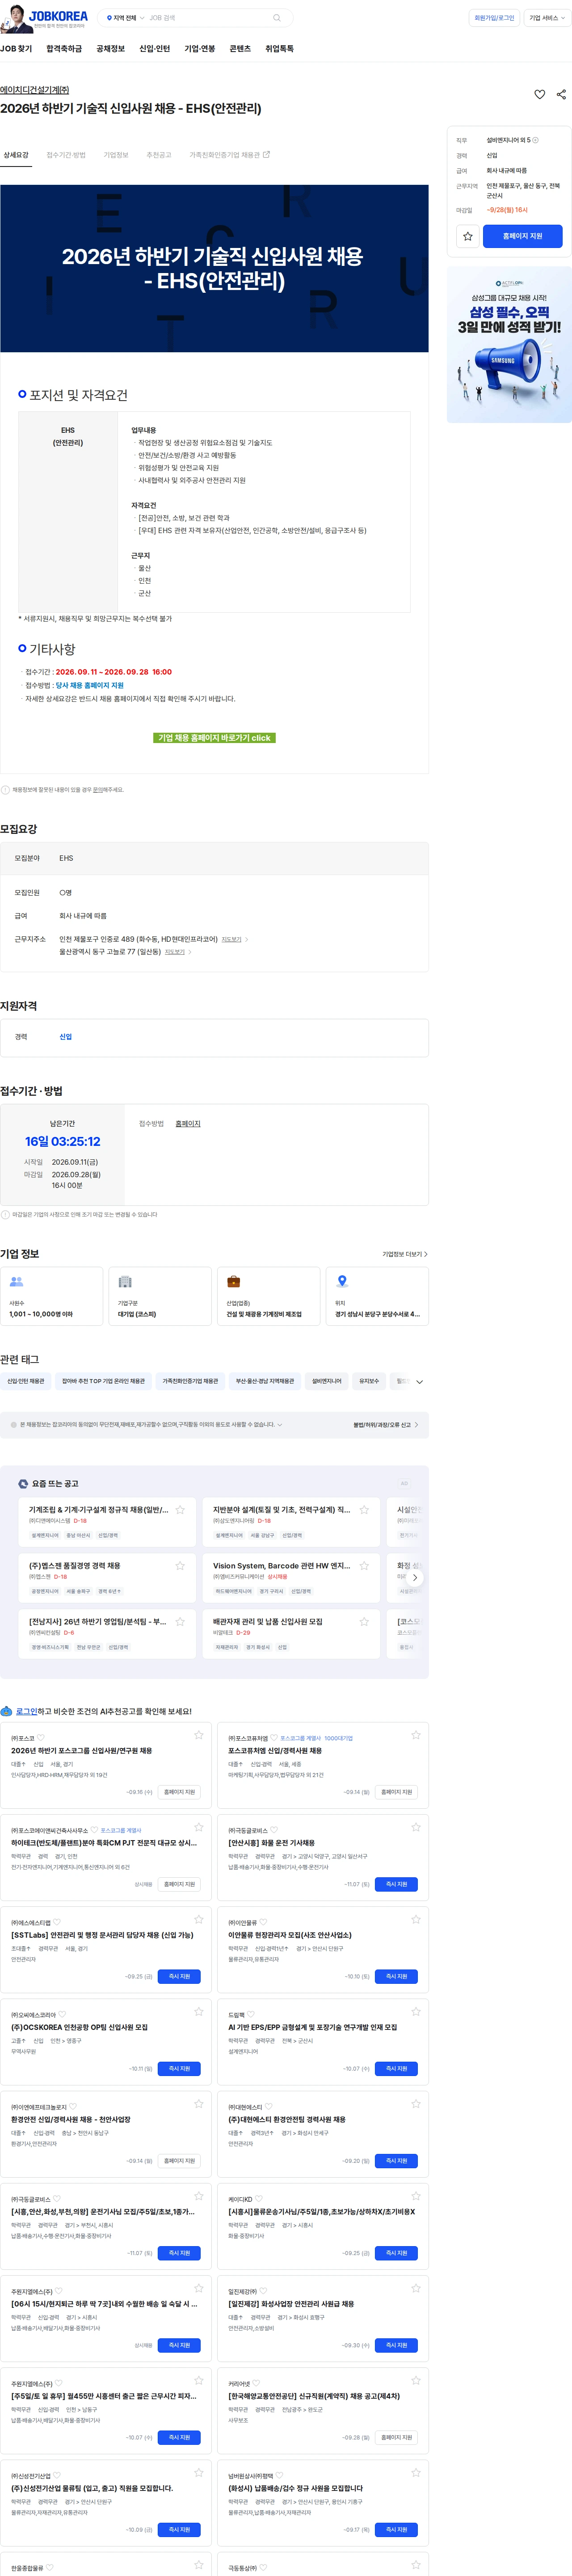
Task: Click 즉시 지원 on the [안산시흥] 화물 운전 posting
Action: (396, 1884)
